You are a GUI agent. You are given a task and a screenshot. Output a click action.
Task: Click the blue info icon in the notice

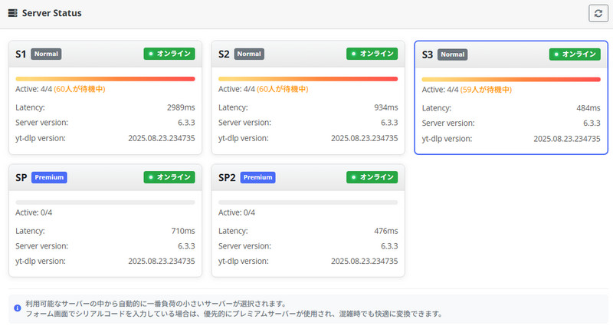point(17,308)
